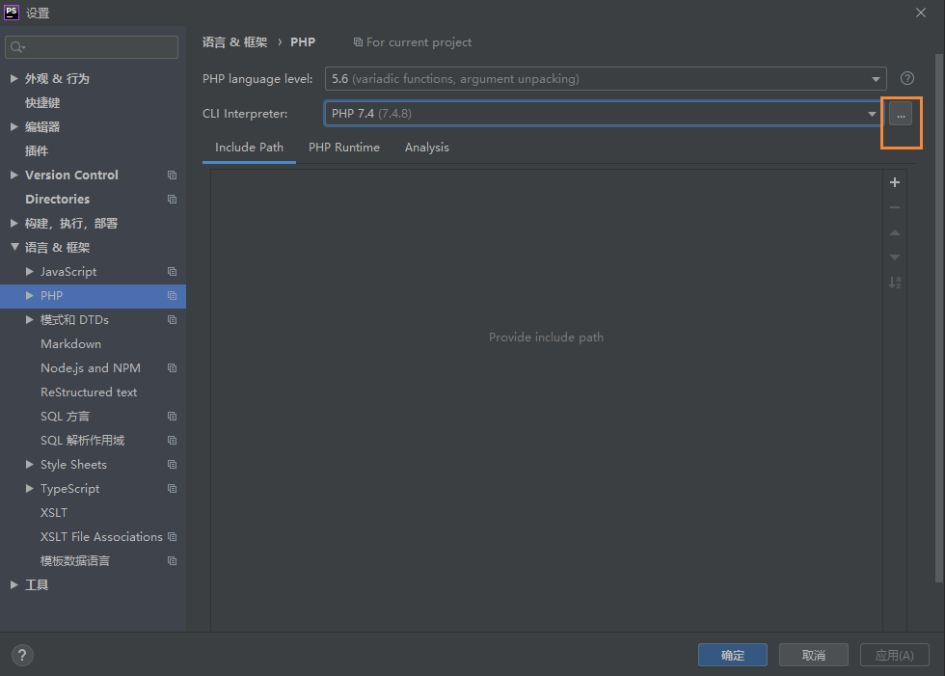Expand the 工具 section
The image size is (945, 676).
tap(13, 585)
